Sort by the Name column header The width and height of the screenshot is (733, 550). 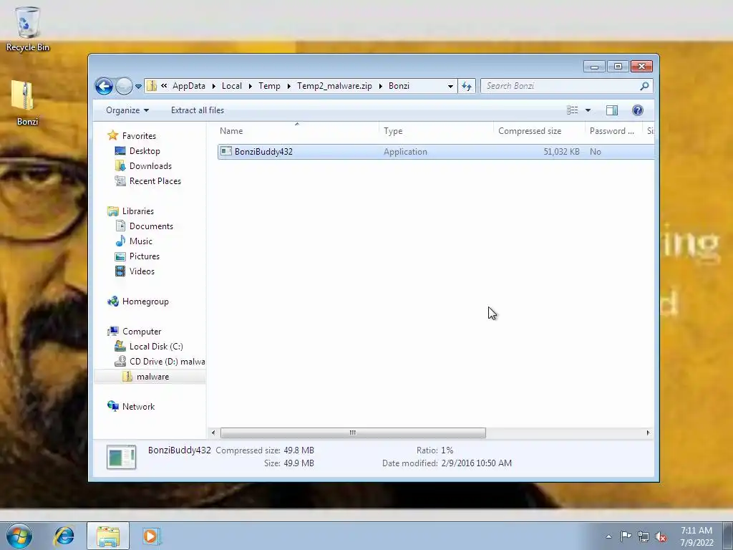point(298,131)
